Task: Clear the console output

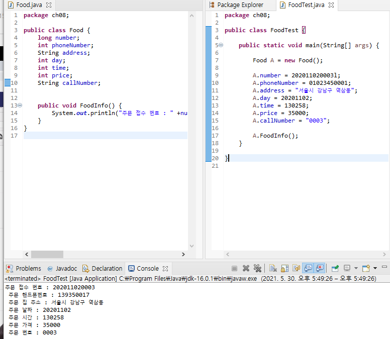Action: coord(273,268)
